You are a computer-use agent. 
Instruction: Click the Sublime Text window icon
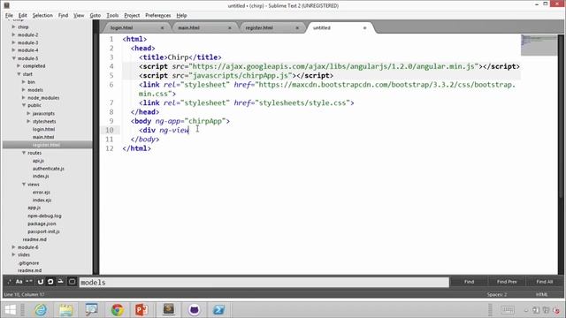(6, 5)
